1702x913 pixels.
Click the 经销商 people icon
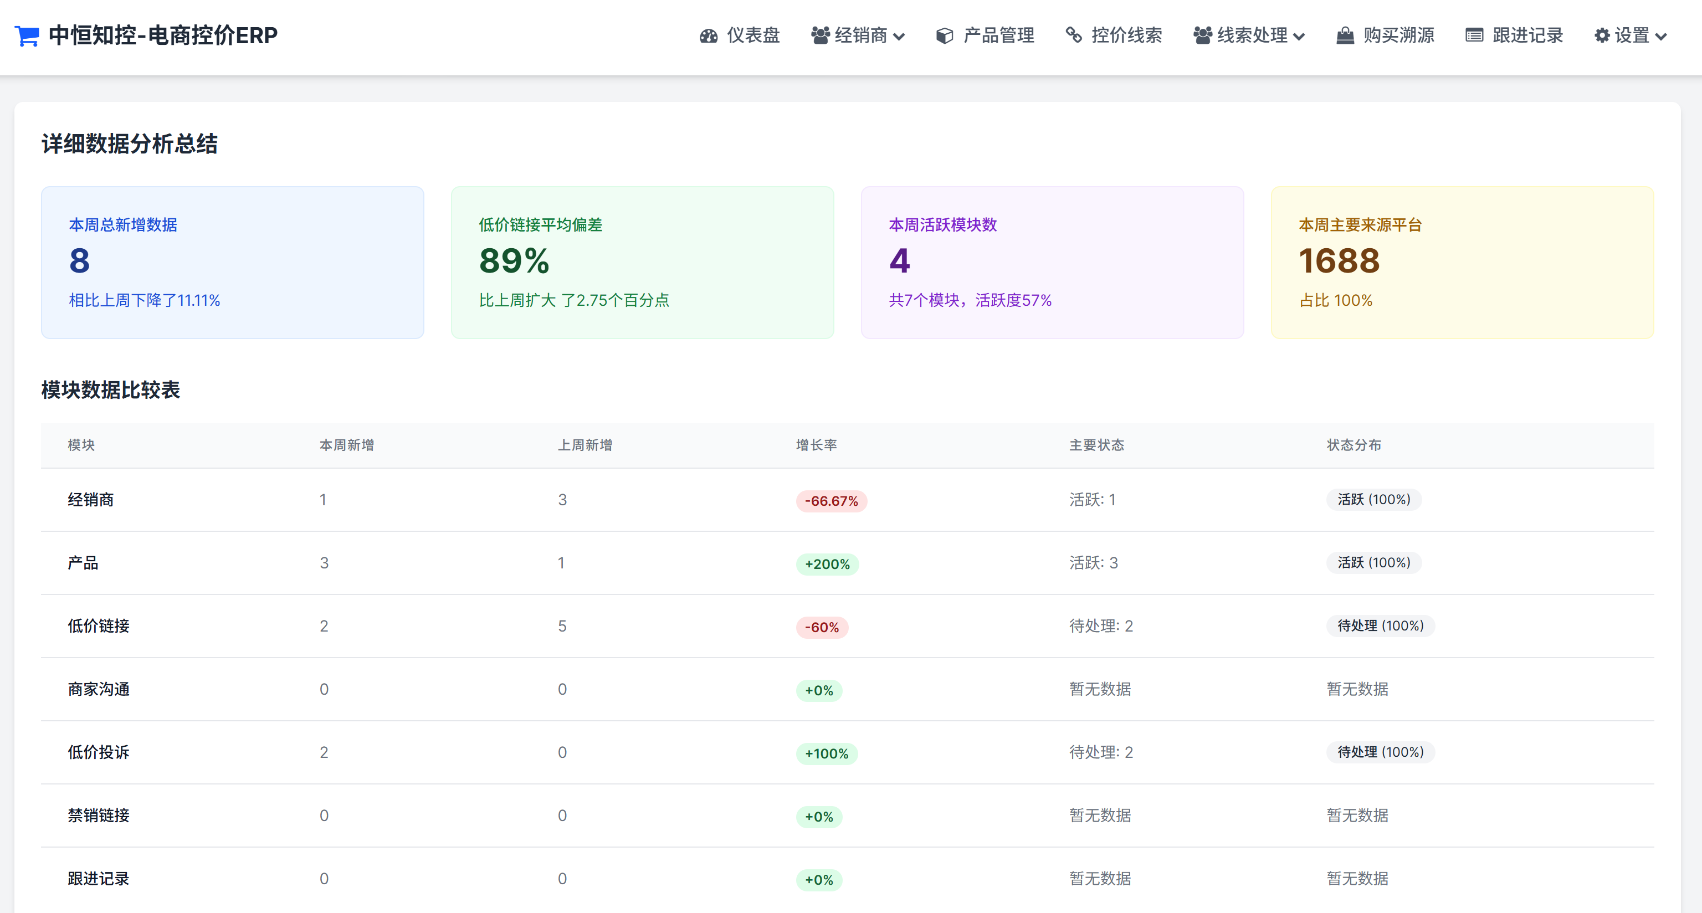point(820,35)
